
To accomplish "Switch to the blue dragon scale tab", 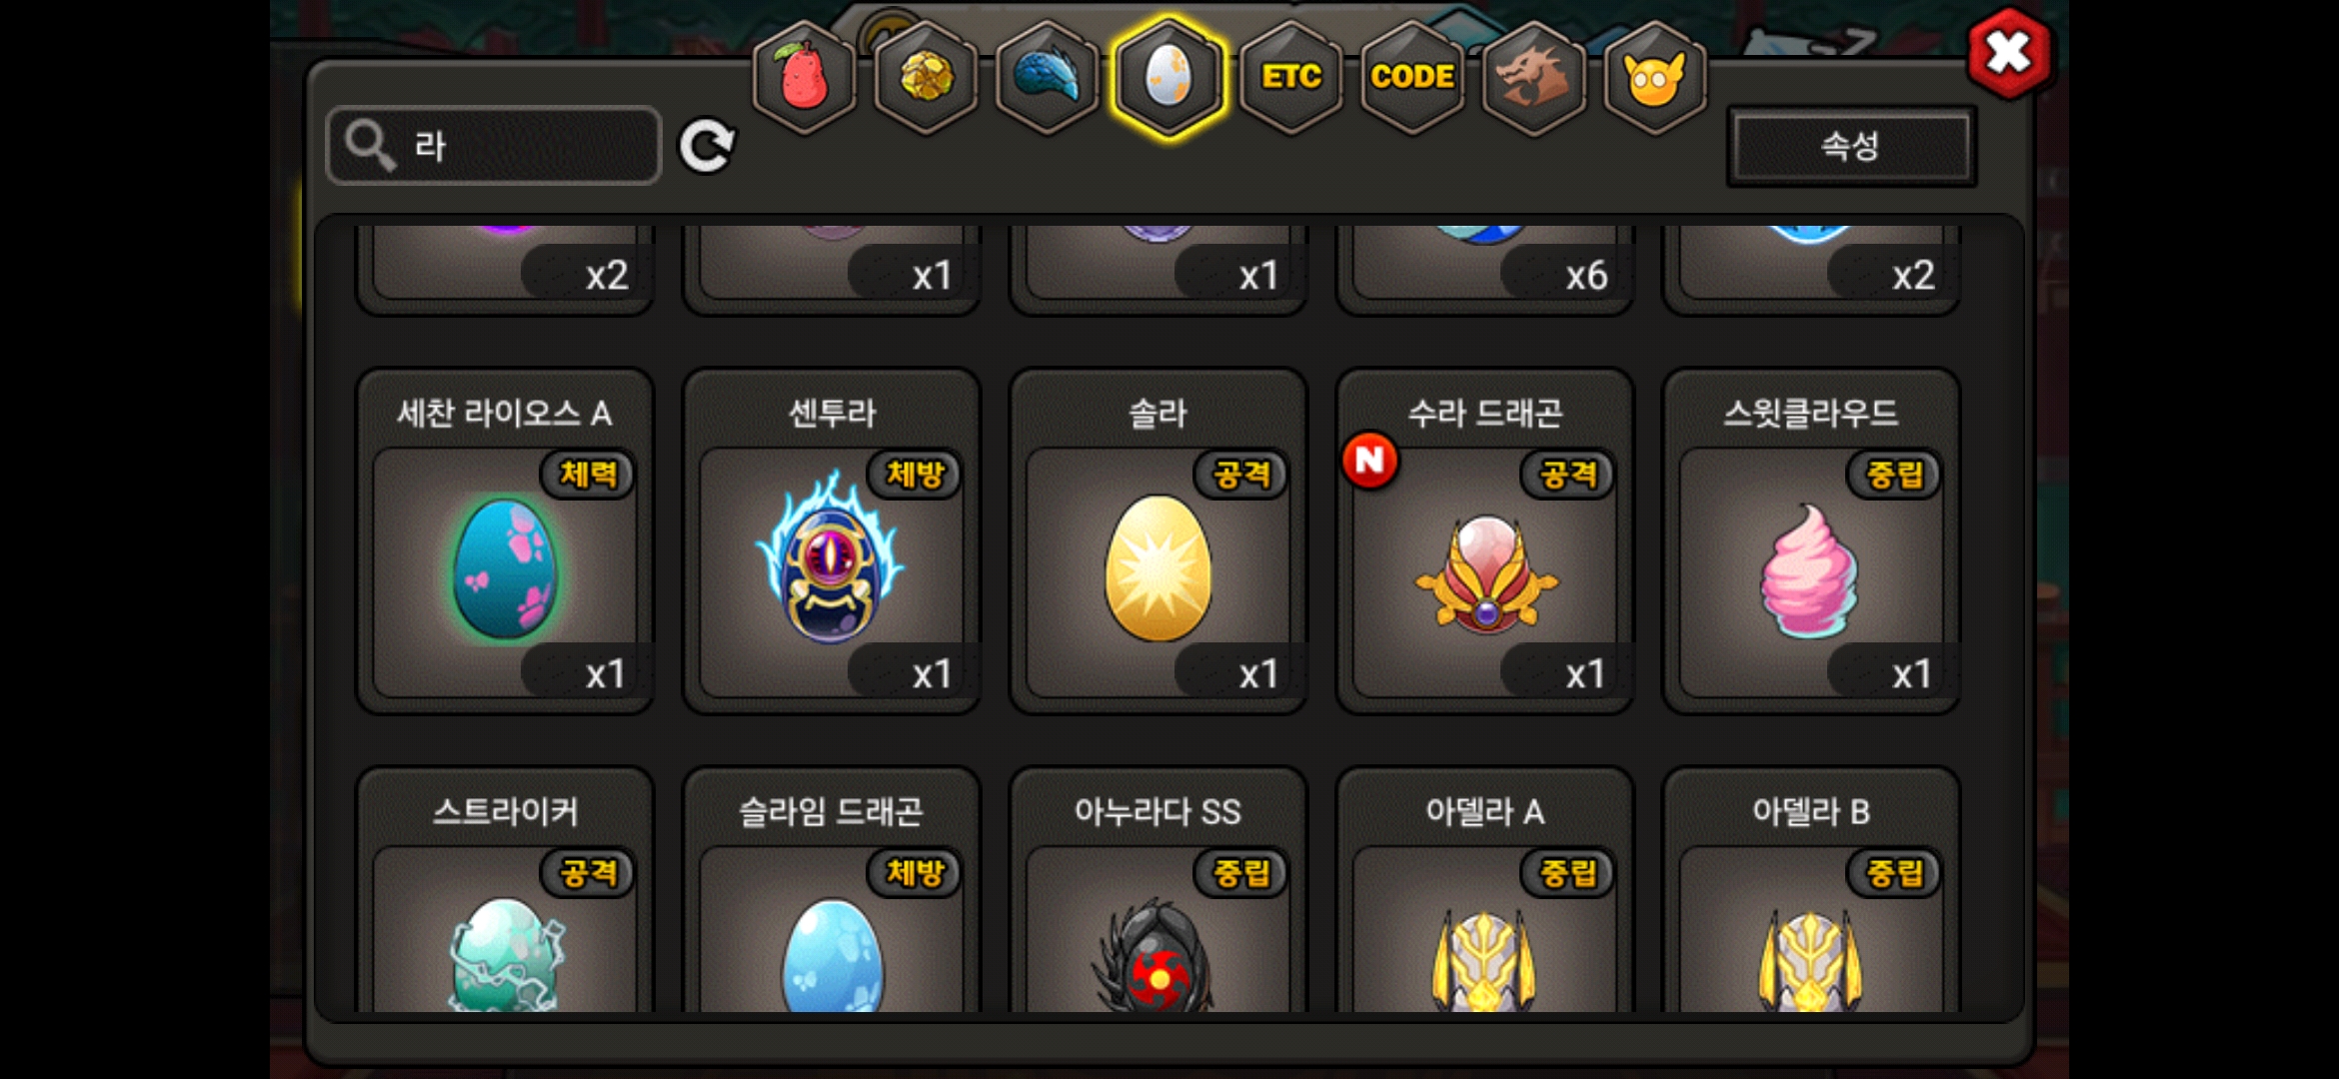I will (1048, 78).
